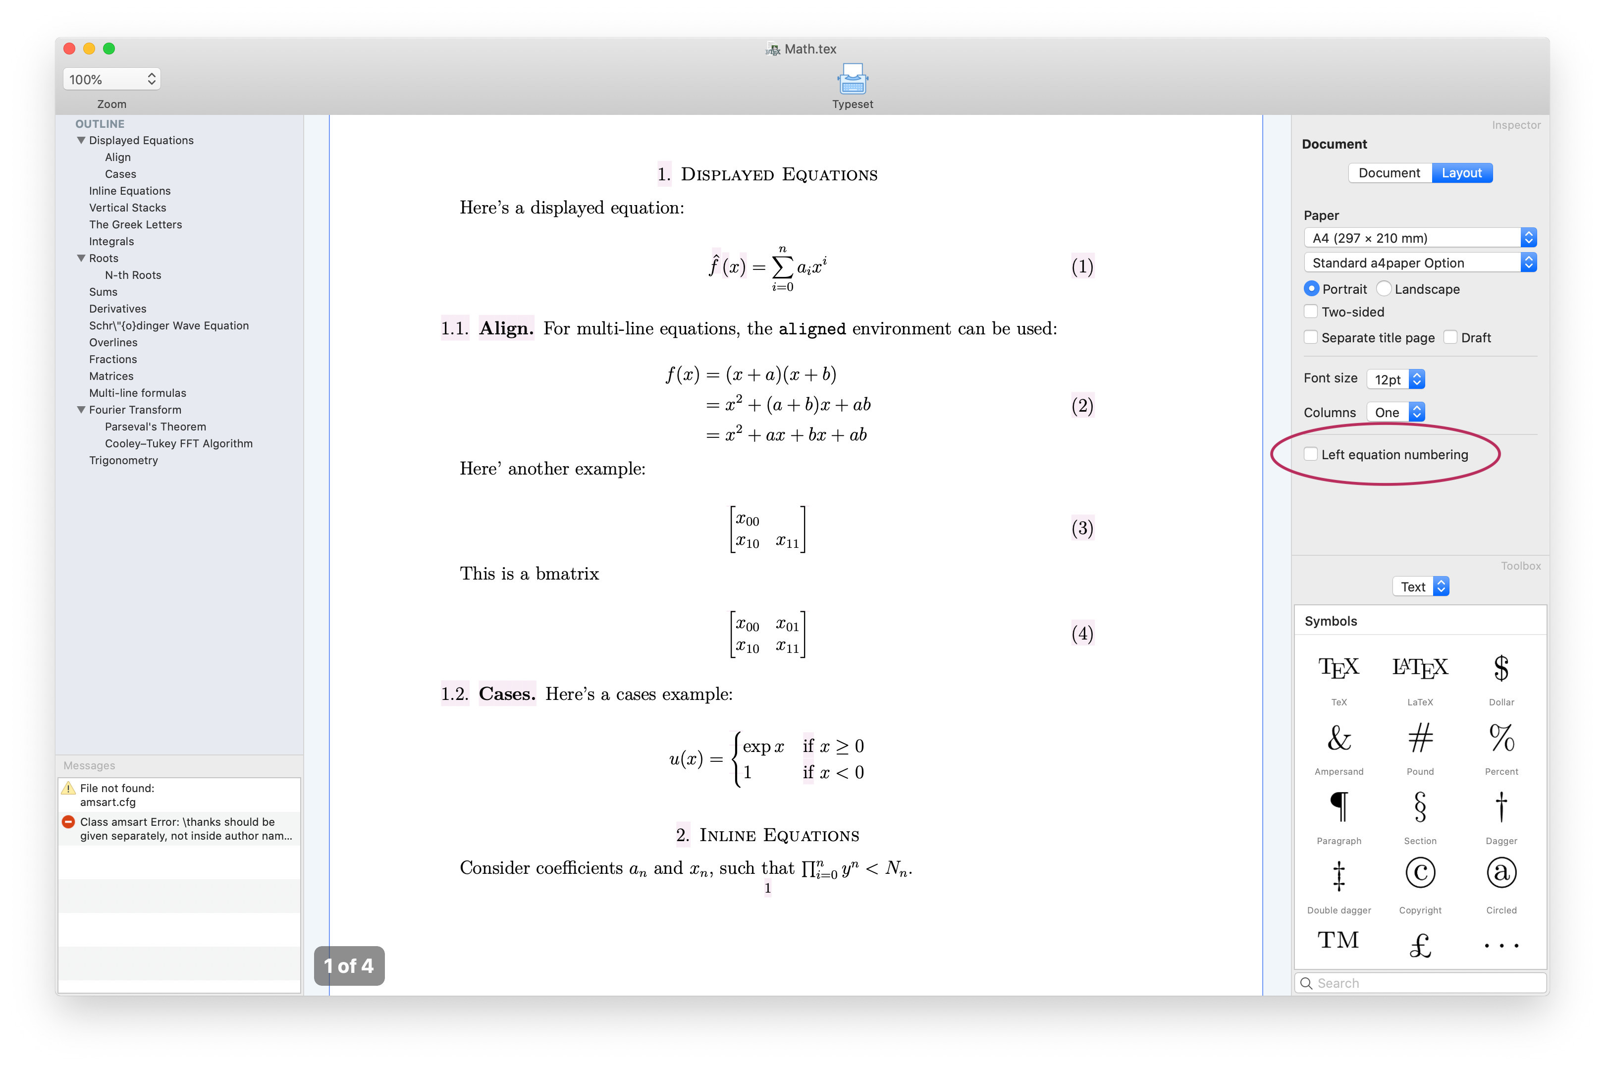Click the warning icon for amsart.cfg message
Image resolution: width=1605 pixels, height=1069 pixels.
point(68,789)
